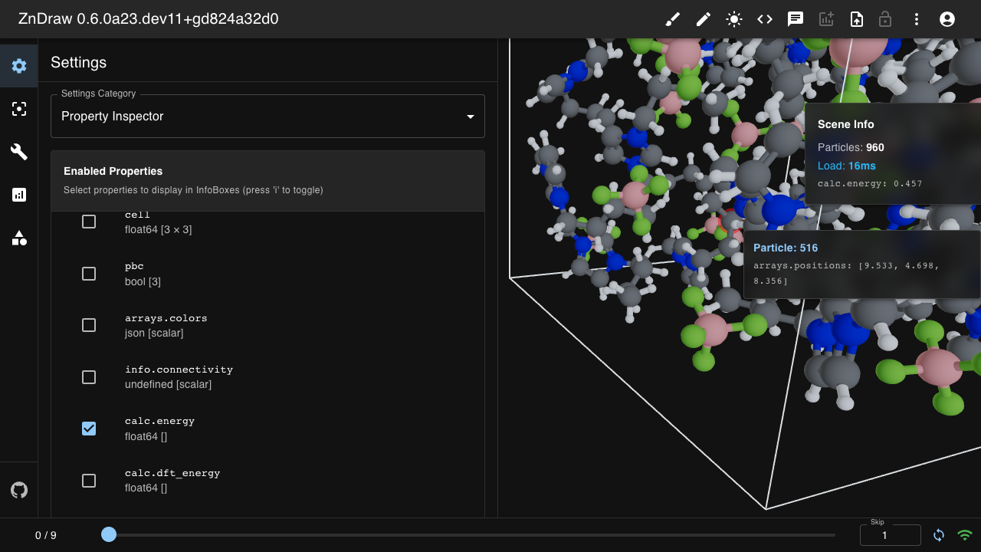Click the arrays.positions value text
Screen dimensions: 981x552
click(x=846, y=273)
